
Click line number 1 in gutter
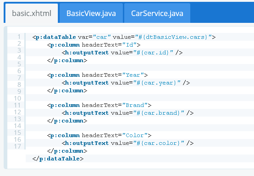click(x=19, y=37)
